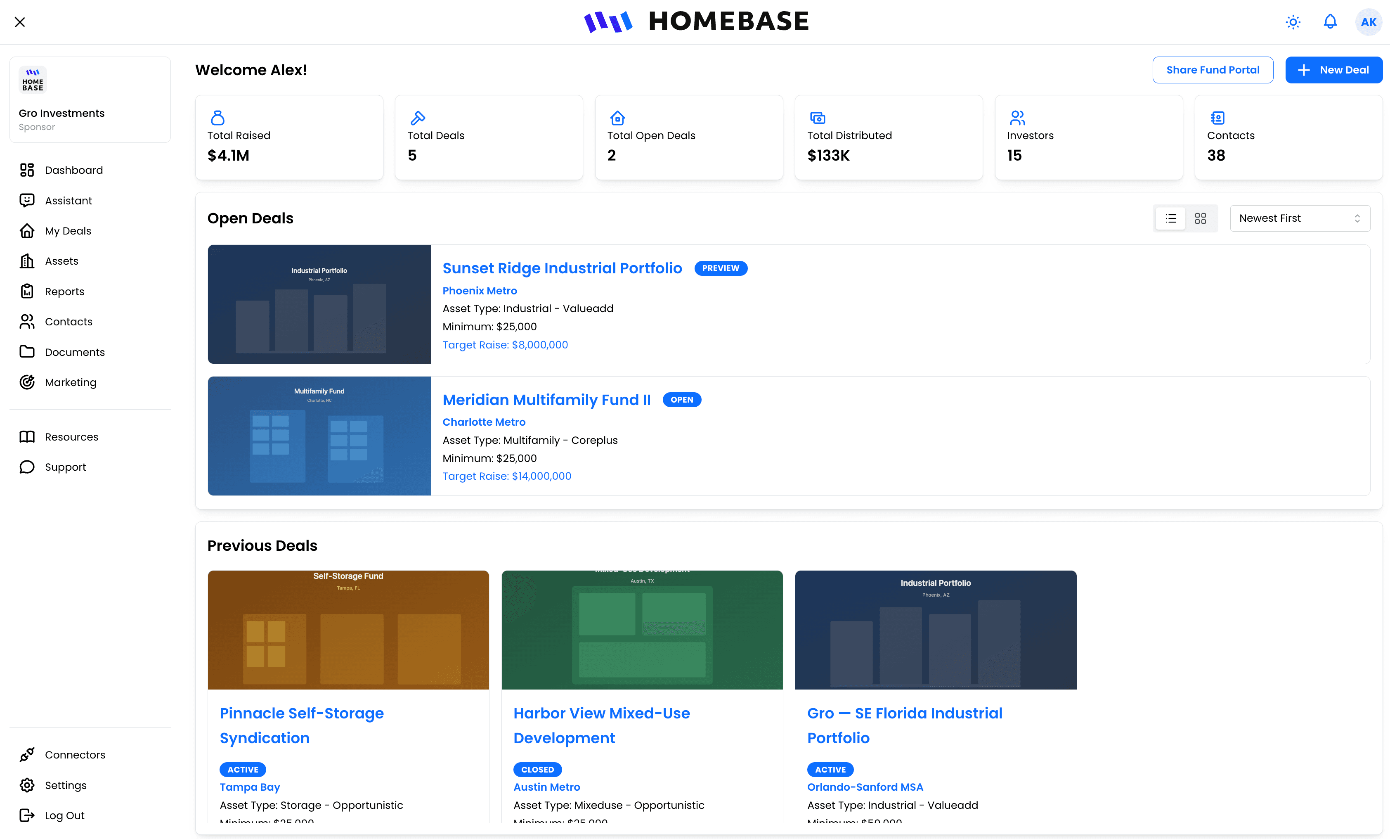Screen dimensions: 1390x839
Task: Click the My Deals house icon
Action: (x=27, y=231)
